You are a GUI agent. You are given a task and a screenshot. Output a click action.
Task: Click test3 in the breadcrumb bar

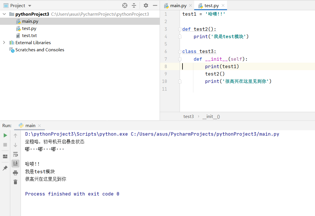click(188, 117)
